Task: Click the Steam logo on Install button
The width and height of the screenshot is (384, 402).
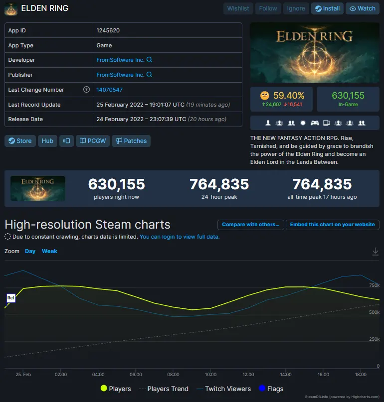Action: click(x=318, y=8)
